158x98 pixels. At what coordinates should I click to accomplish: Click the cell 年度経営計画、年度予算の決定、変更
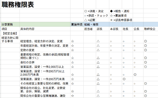tap(45, 46)
